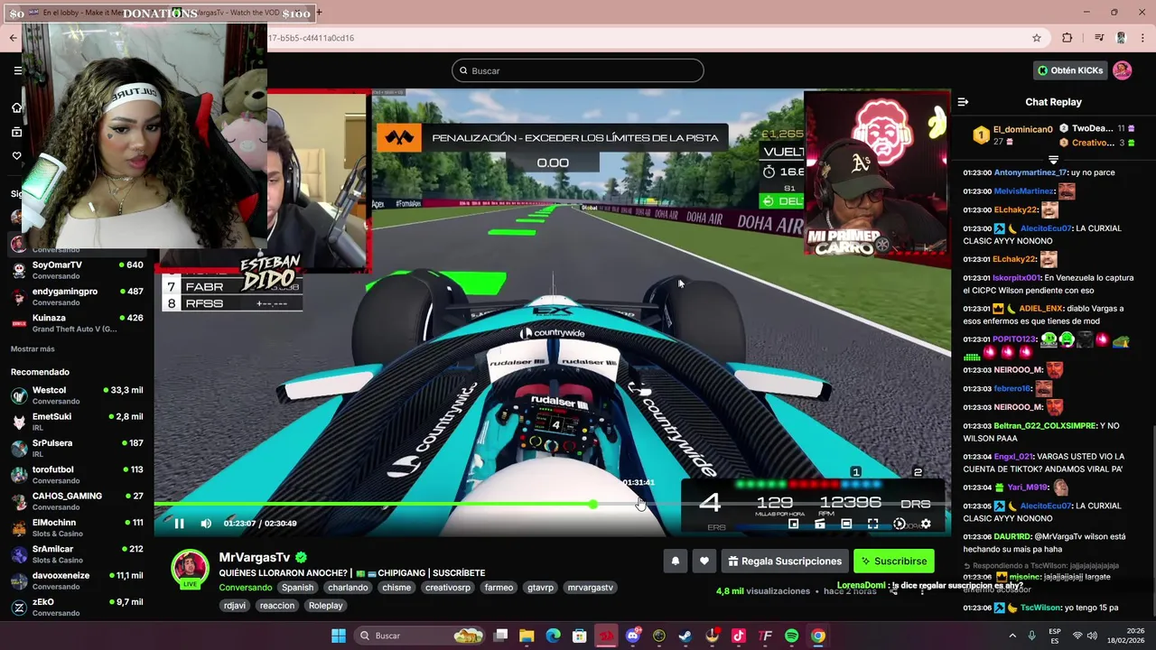The height and width of the screenshot is (650, 1156).
Task: Go back with the browser back arrow
Action: coord(13,38)
